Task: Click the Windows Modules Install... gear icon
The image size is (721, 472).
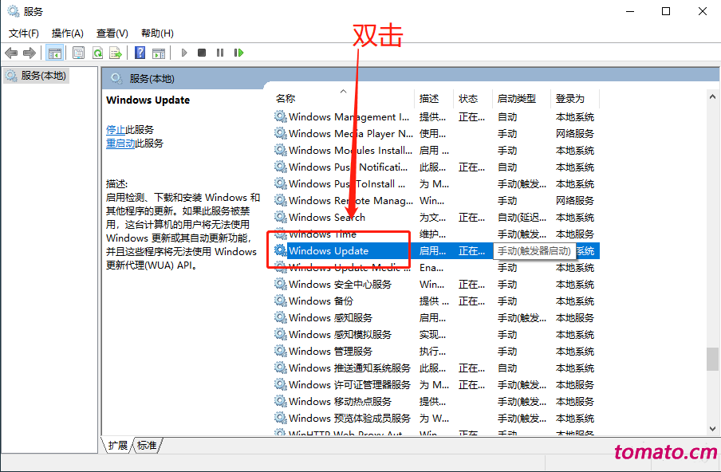Action: pos(281,150)
